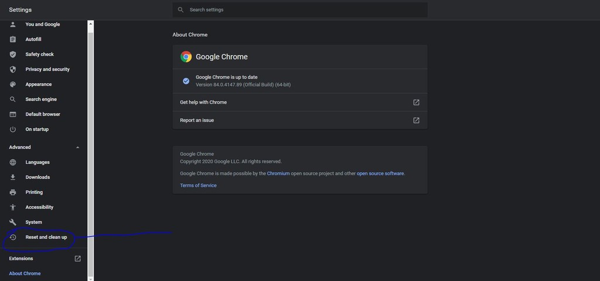Click the blue up-to-date checkmark icon
This screenshot has width=600, height=281.
click(186, 81)
